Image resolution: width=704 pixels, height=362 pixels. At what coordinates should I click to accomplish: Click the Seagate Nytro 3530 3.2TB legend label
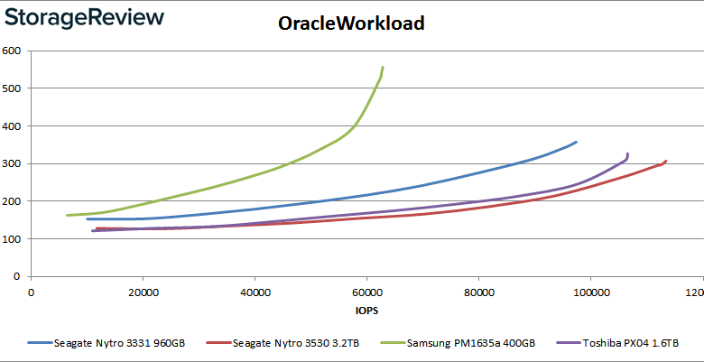[296, 344]
